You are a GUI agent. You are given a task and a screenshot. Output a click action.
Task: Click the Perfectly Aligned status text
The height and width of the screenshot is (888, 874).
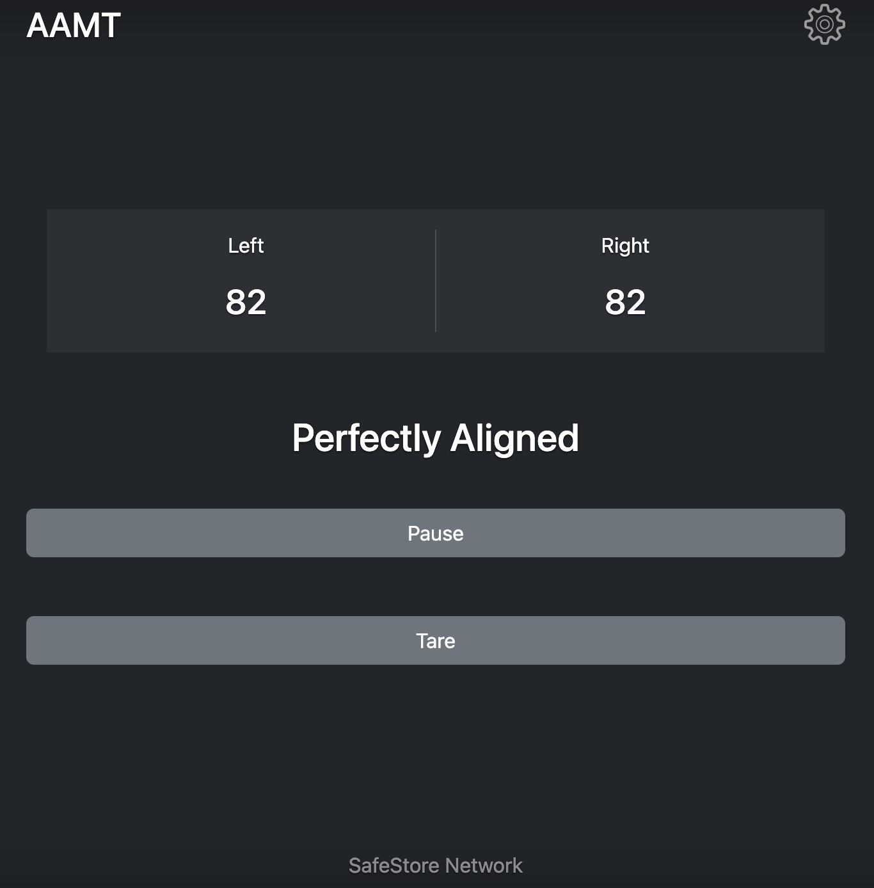click(x=435, y=438)
